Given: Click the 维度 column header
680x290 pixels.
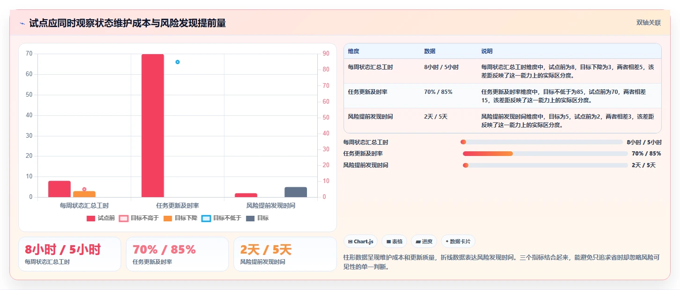Looking at the screenshot, I should (x=353, y=51).
